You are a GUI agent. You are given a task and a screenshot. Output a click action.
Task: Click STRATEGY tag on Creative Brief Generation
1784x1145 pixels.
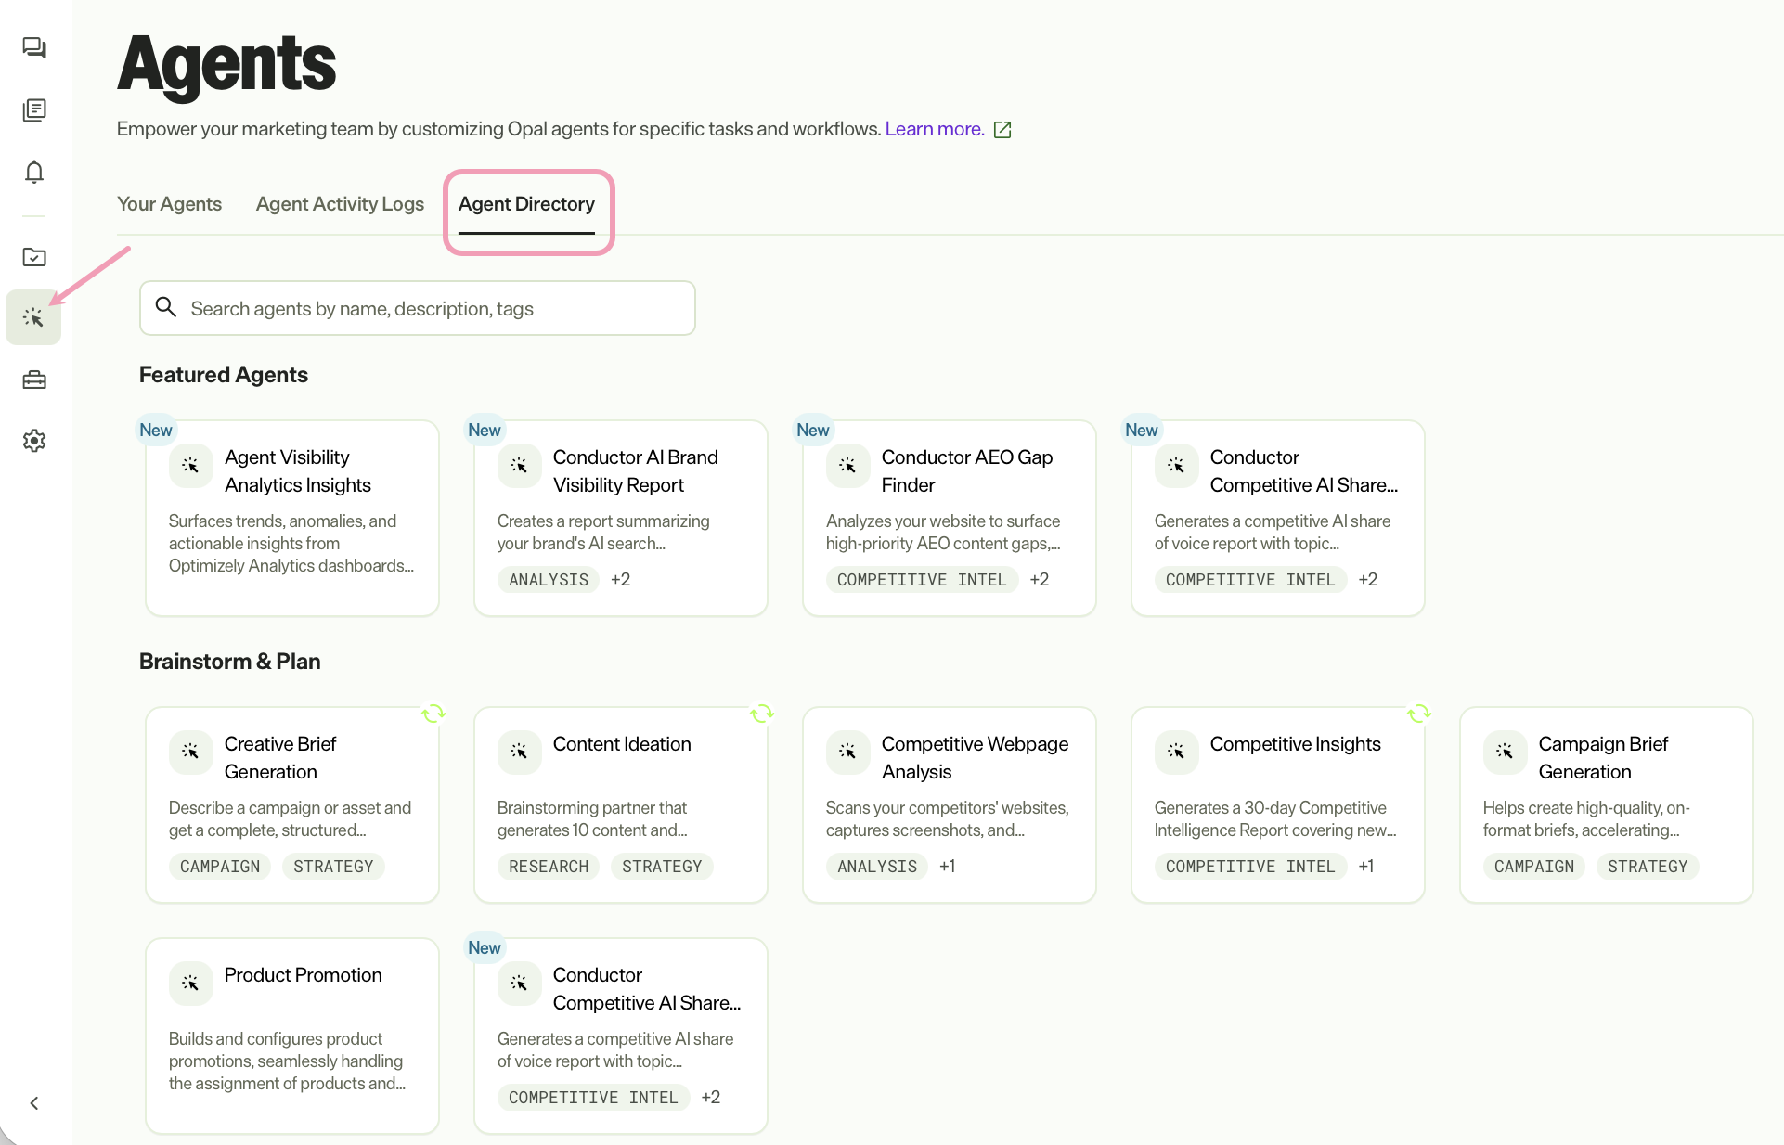(333, 867)
